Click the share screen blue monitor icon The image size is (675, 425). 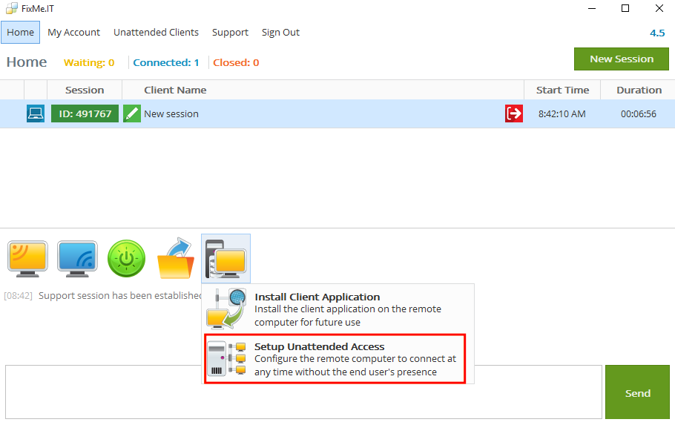[x=77, y=259]
